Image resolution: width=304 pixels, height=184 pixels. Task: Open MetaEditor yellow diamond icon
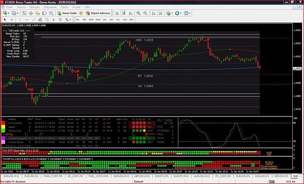[81, 13]
